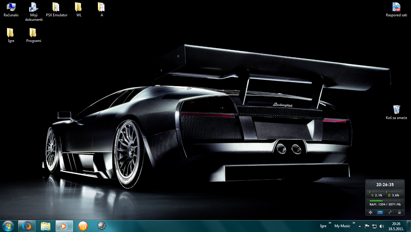
Task: Expand the Igre toolbar chevron
Action: point(330,223)
